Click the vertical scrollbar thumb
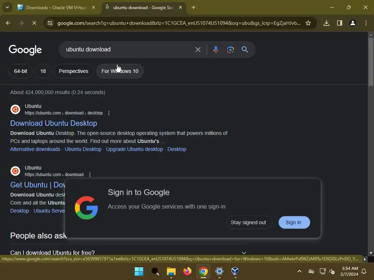Image resolution: width=374 pixels, height=280 pixels. click(x=371, y=62)
